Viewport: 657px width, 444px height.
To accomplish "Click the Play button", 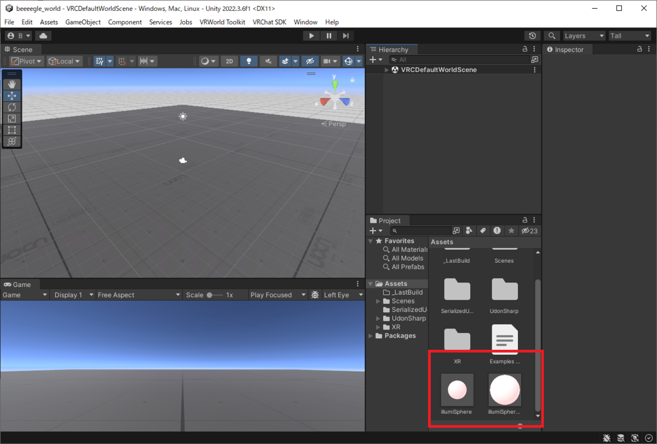I will point(311,36).
